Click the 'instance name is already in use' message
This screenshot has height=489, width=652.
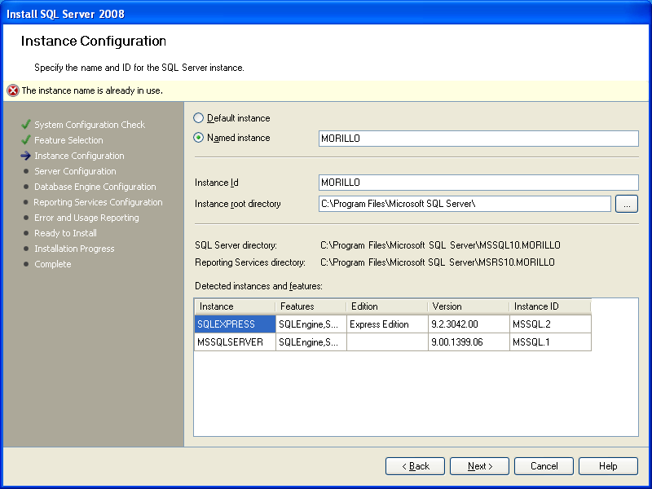92,90
